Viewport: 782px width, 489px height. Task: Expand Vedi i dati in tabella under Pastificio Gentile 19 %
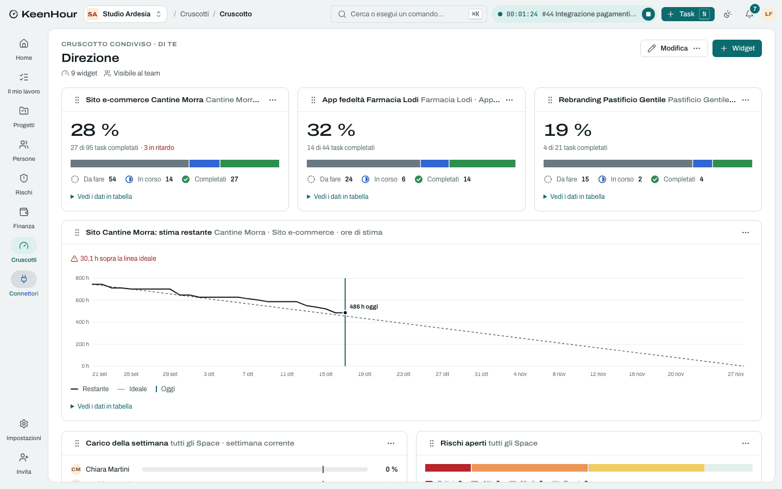tap(574, 197)
